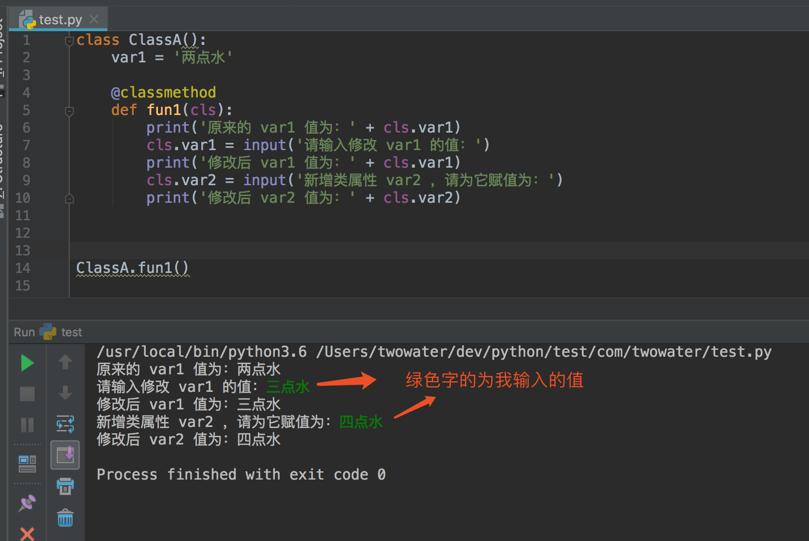Screen dimensions: 809x541
Task: Click the Restore layout icon
Action: click(x=27, y=464)
